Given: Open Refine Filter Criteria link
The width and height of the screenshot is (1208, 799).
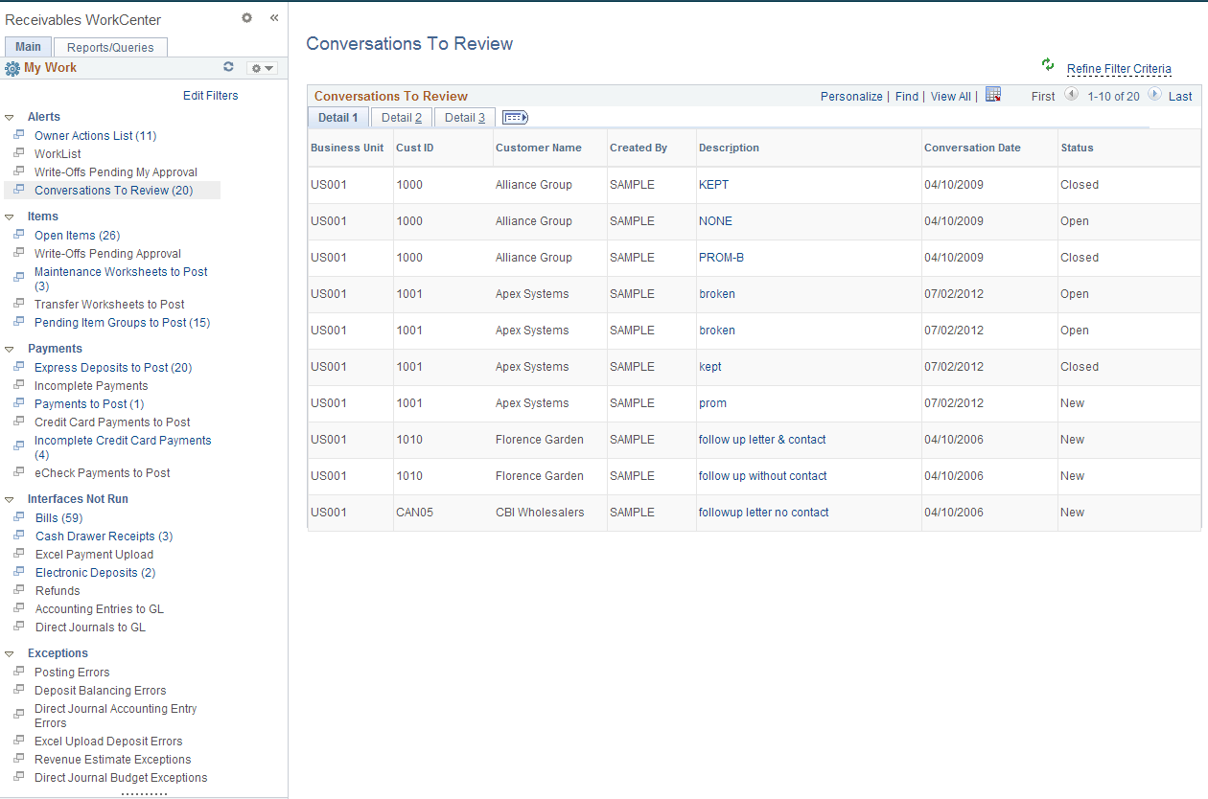Looking at the screenshot, I should pyautogui.click(x=1119, y=69).
